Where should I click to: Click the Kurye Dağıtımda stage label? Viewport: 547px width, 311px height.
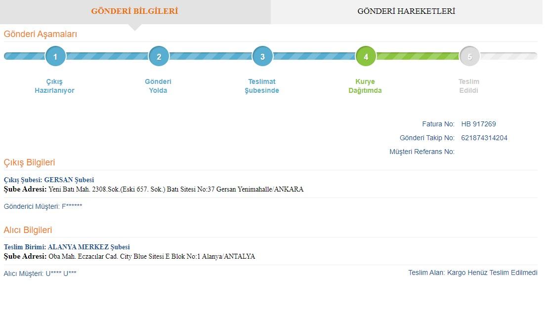[365, 86]
